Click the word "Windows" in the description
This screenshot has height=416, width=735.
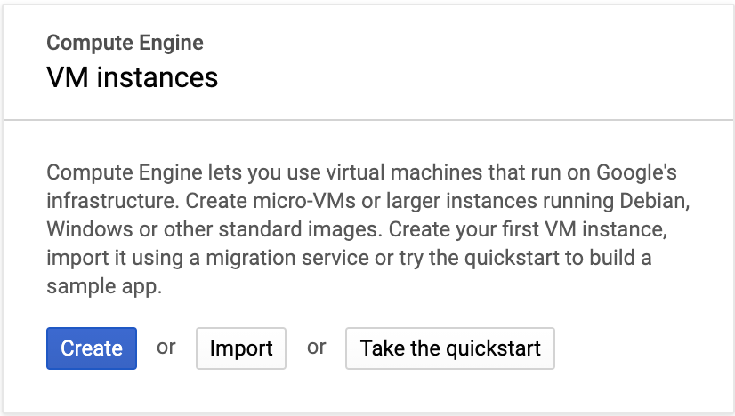[x=85, y=229]
